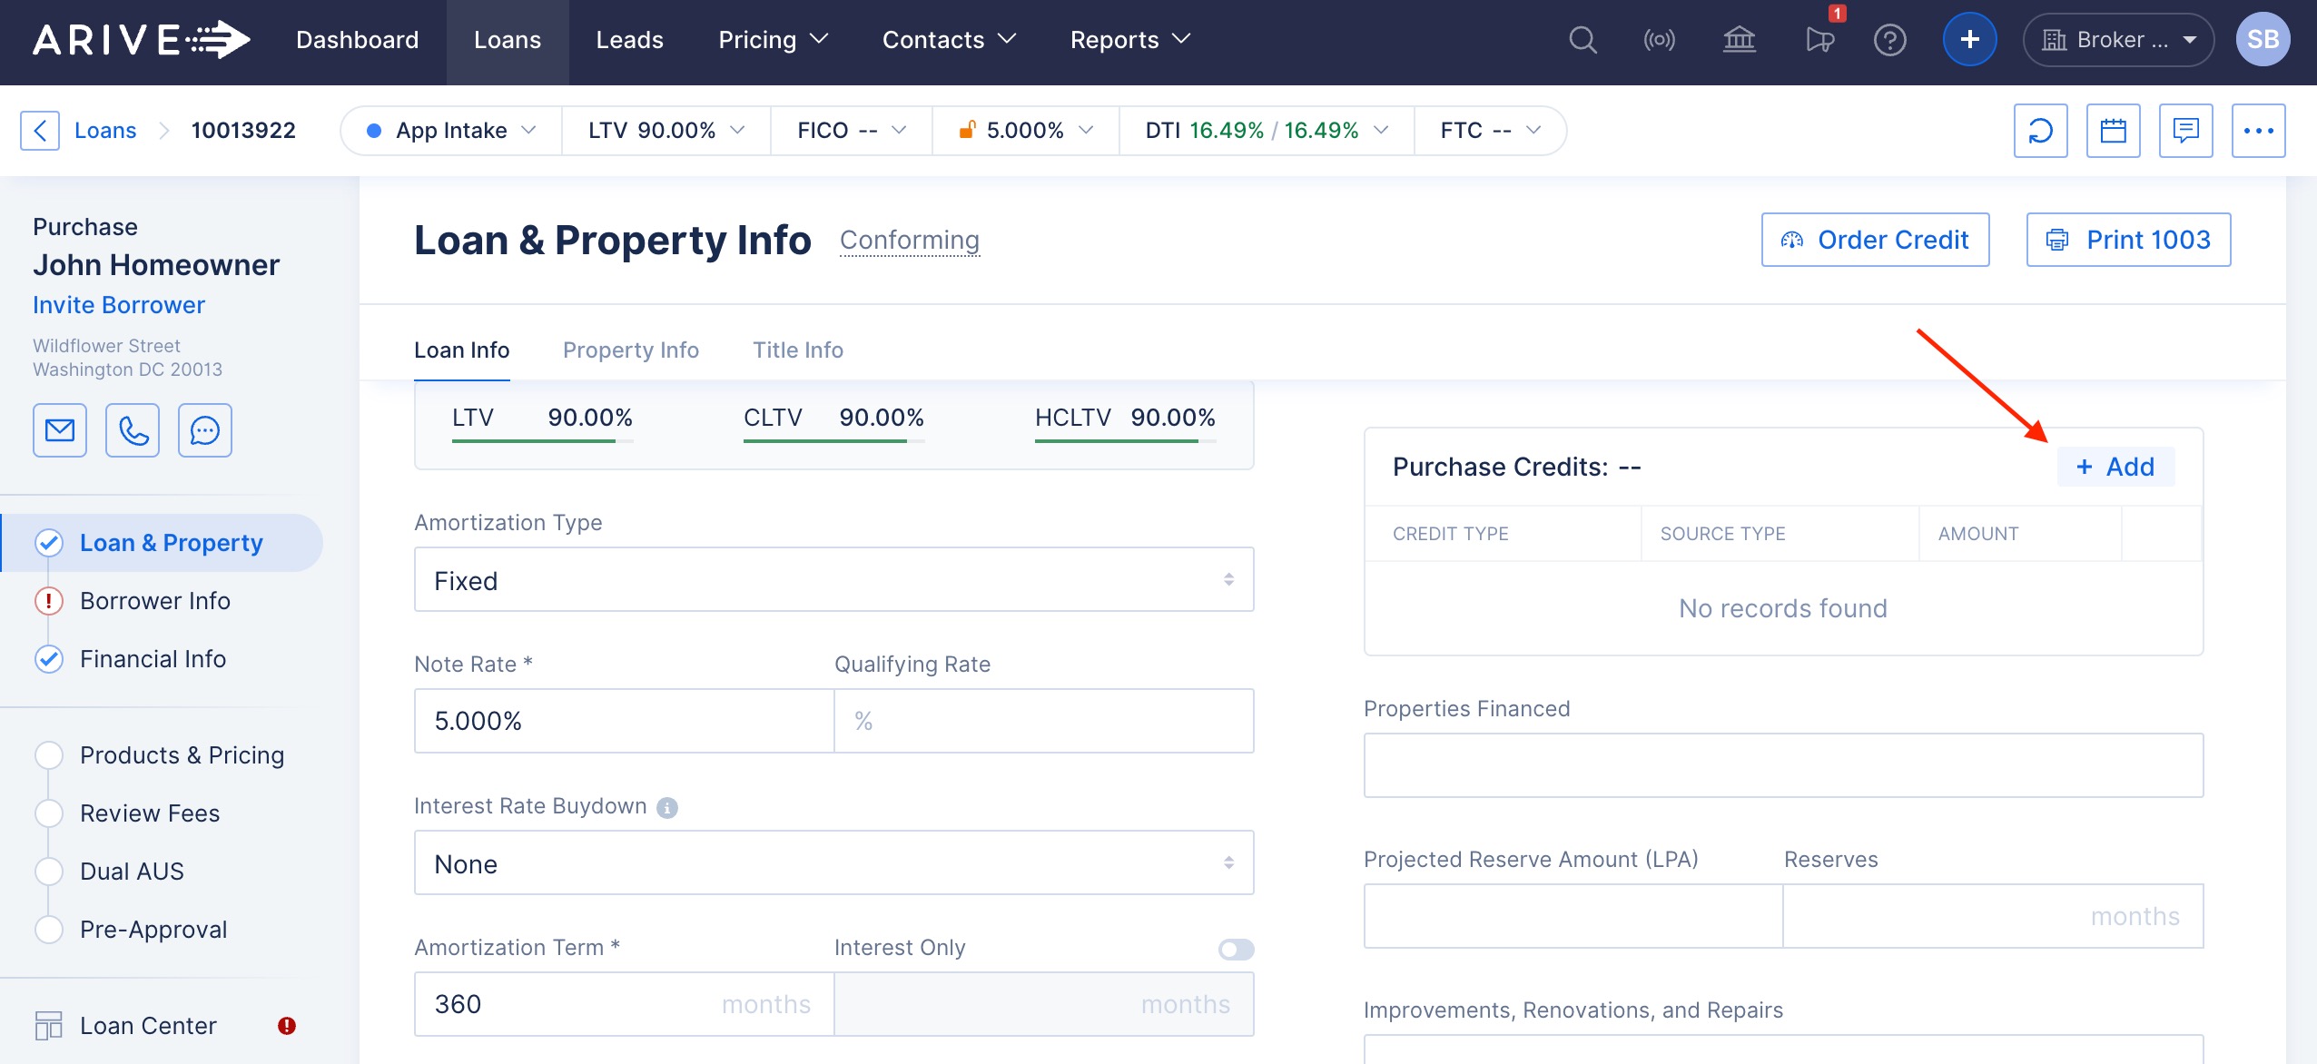The height and width of the screenshot is (1064, 2317).
Task: Click the Order Credit button
Action: click(x=1875, y=240)
